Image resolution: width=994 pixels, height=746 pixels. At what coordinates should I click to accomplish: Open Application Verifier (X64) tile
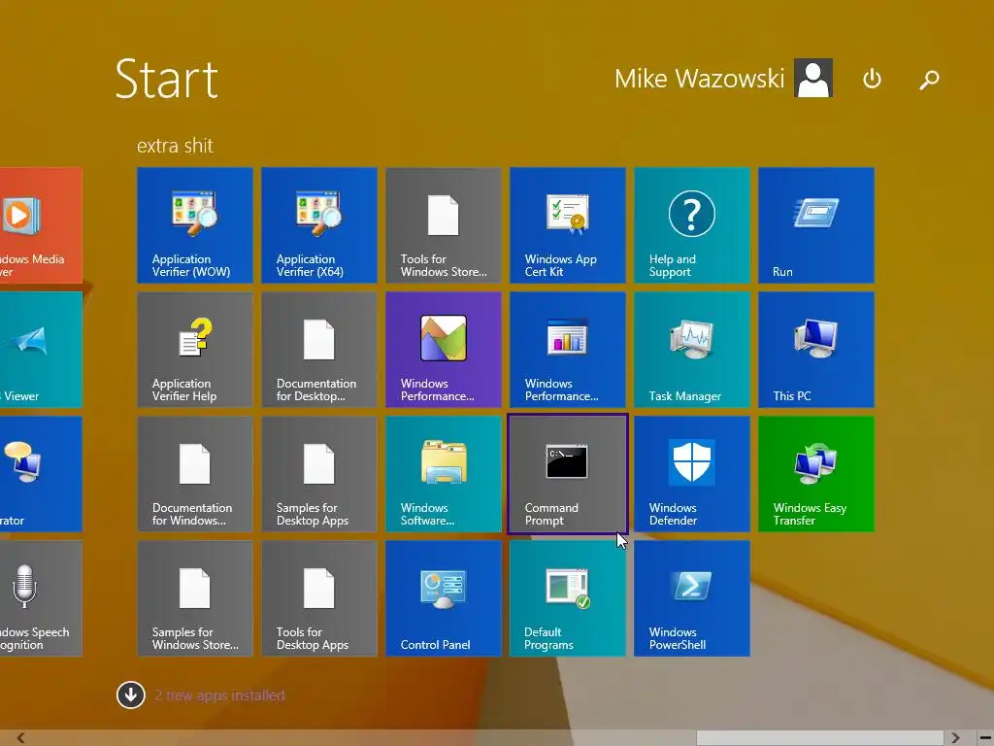318,225
